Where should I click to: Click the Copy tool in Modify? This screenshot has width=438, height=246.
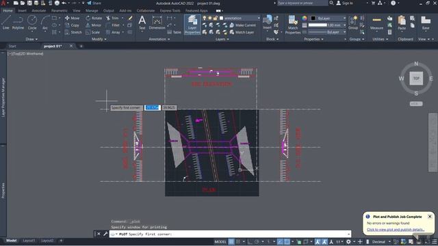73,25
